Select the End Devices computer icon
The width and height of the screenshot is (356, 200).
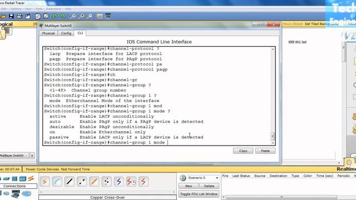[x=16, y=194]
